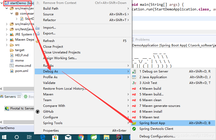Open project Properties
Image resolution: width=216 pixels, height=140 pixels.
click(83, 131)
